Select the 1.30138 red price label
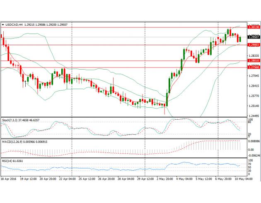 click(254, 27)
